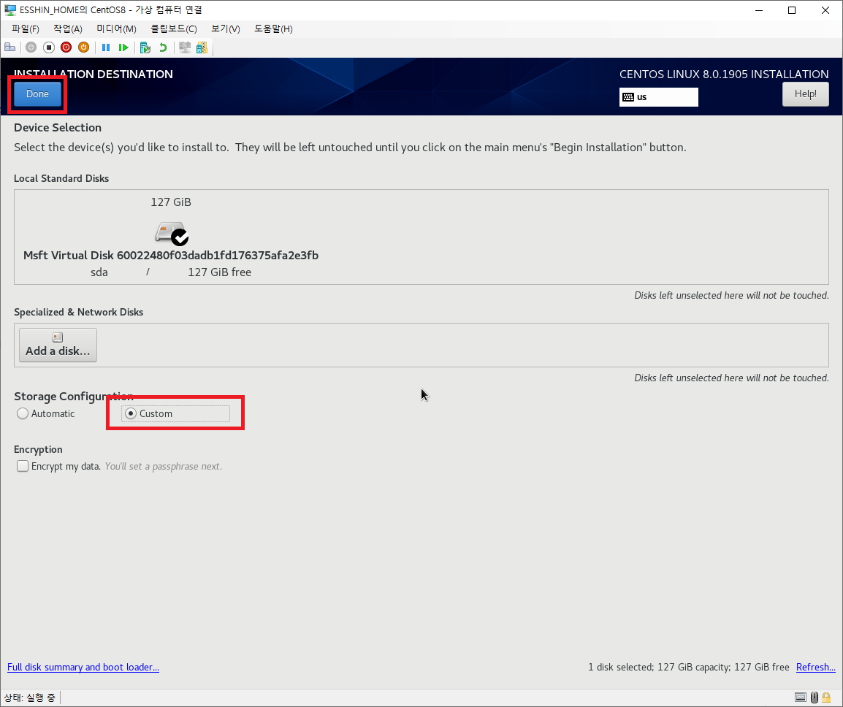The height and width of the screenshot is (707, 843).
Task: Pause the virtual machine with the blue pause icon
Action: click(x=106, y=47)
